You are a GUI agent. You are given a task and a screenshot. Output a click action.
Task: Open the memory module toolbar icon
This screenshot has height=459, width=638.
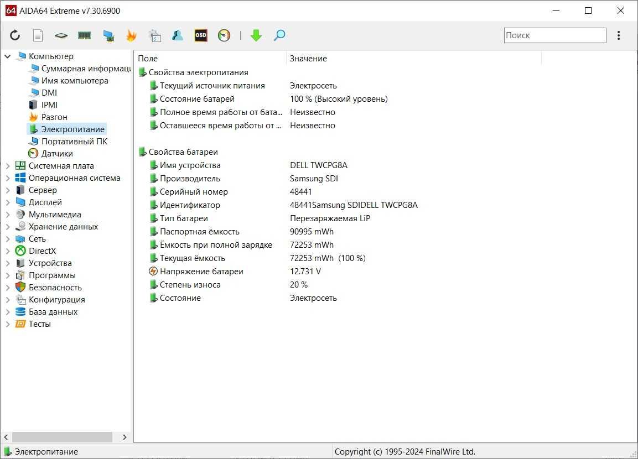click(84, 35)
